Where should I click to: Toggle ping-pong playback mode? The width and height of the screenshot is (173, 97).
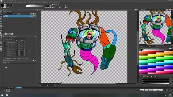click(156, 90)
